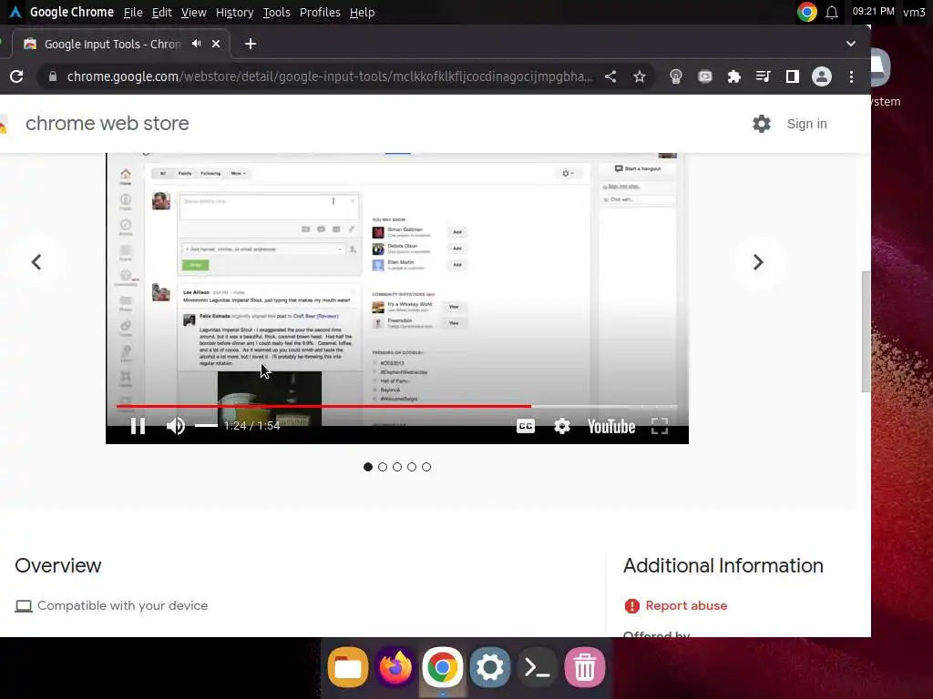933x699 pixels.
Task: Enter fullscreen for the video
Action: (660, 426)
